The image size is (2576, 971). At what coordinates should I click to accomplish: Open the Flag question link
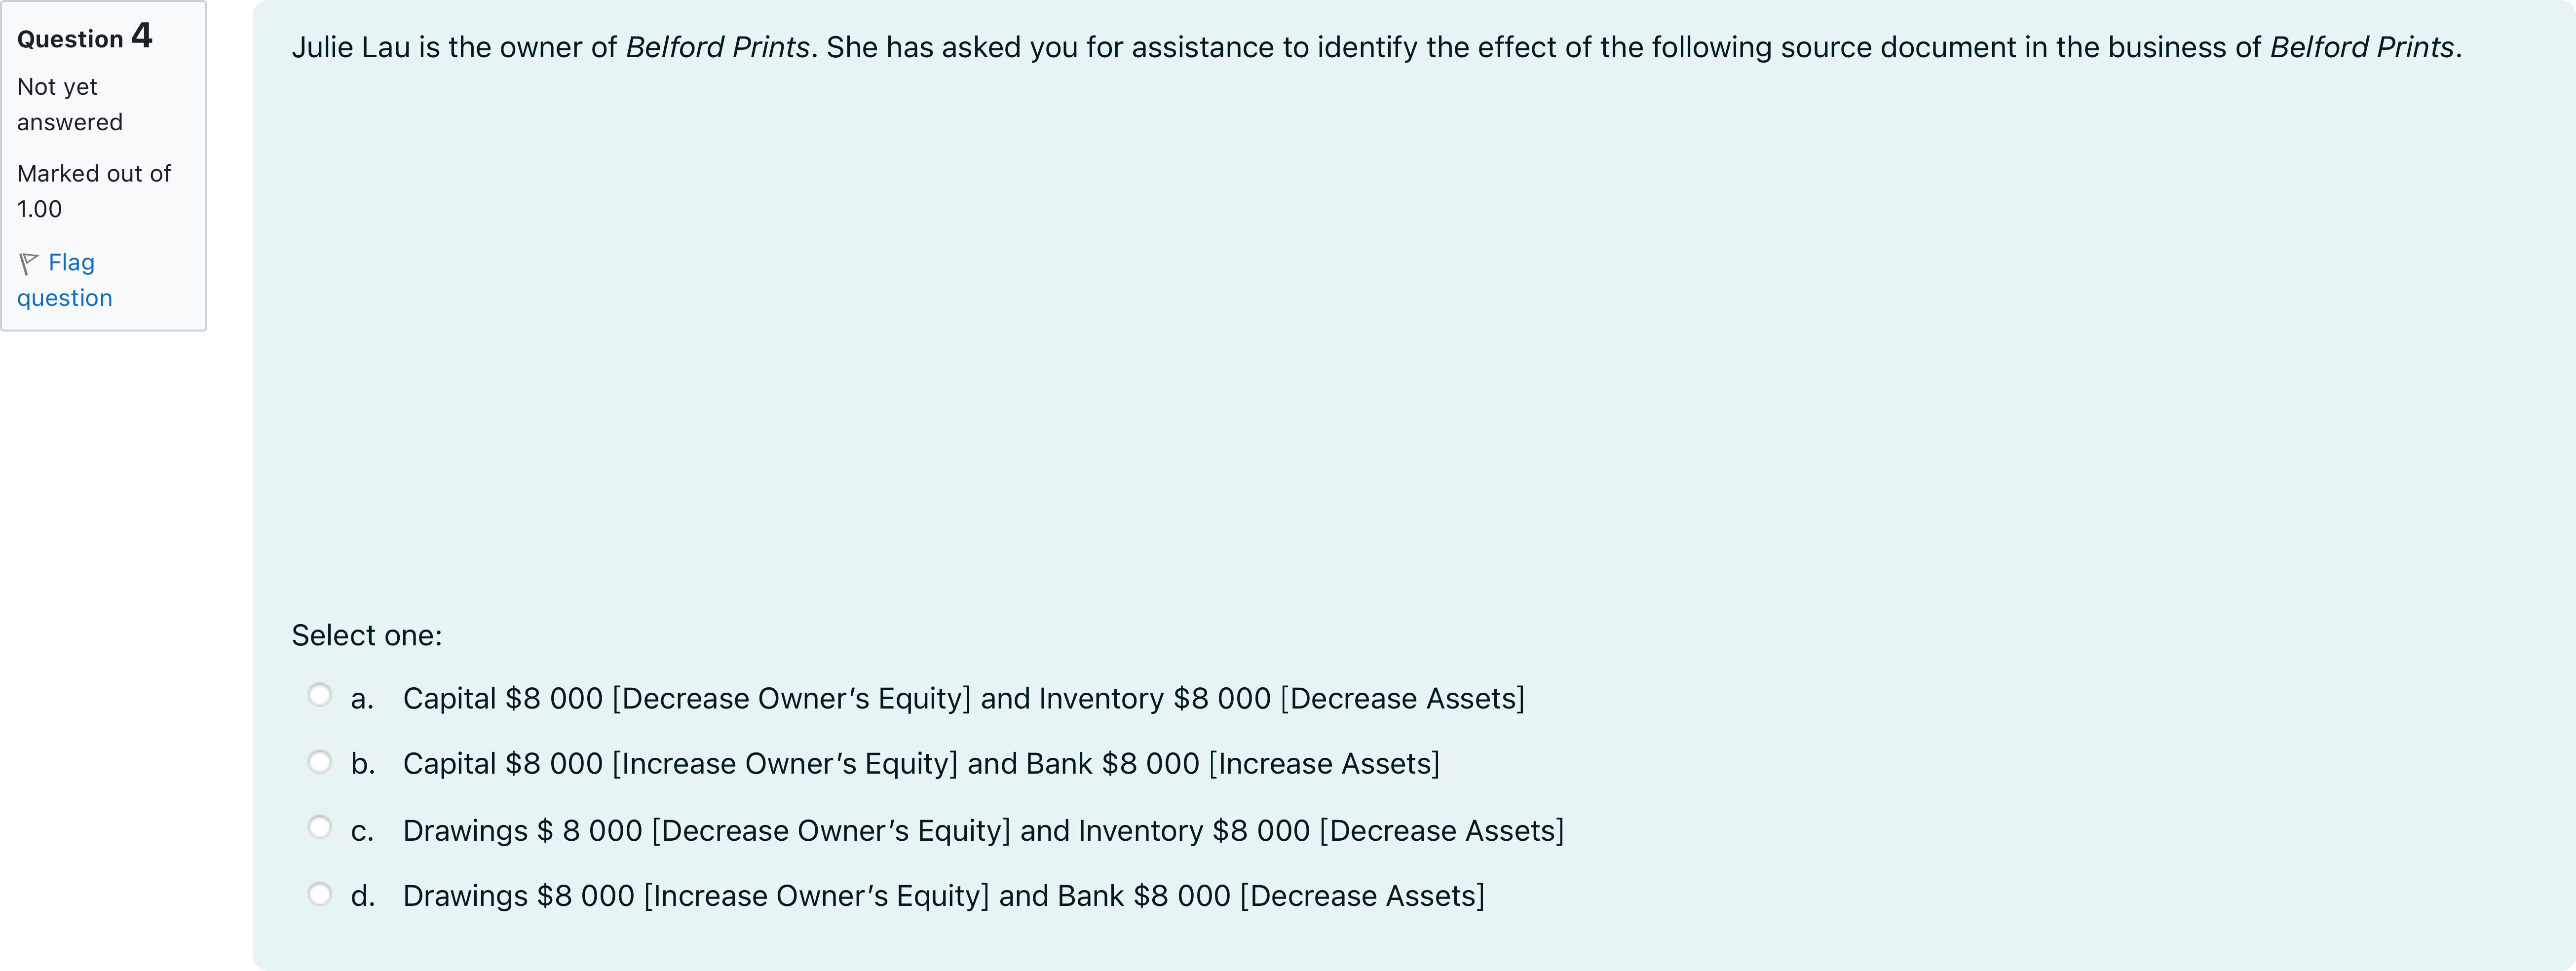coord(65,280)
